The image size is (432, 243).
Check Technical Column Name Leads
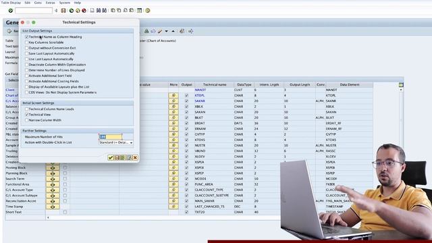[x=27, y=109]
